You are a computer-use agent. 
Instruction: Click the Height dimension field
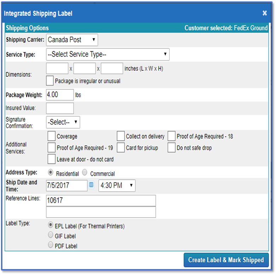tap(112, 69)
